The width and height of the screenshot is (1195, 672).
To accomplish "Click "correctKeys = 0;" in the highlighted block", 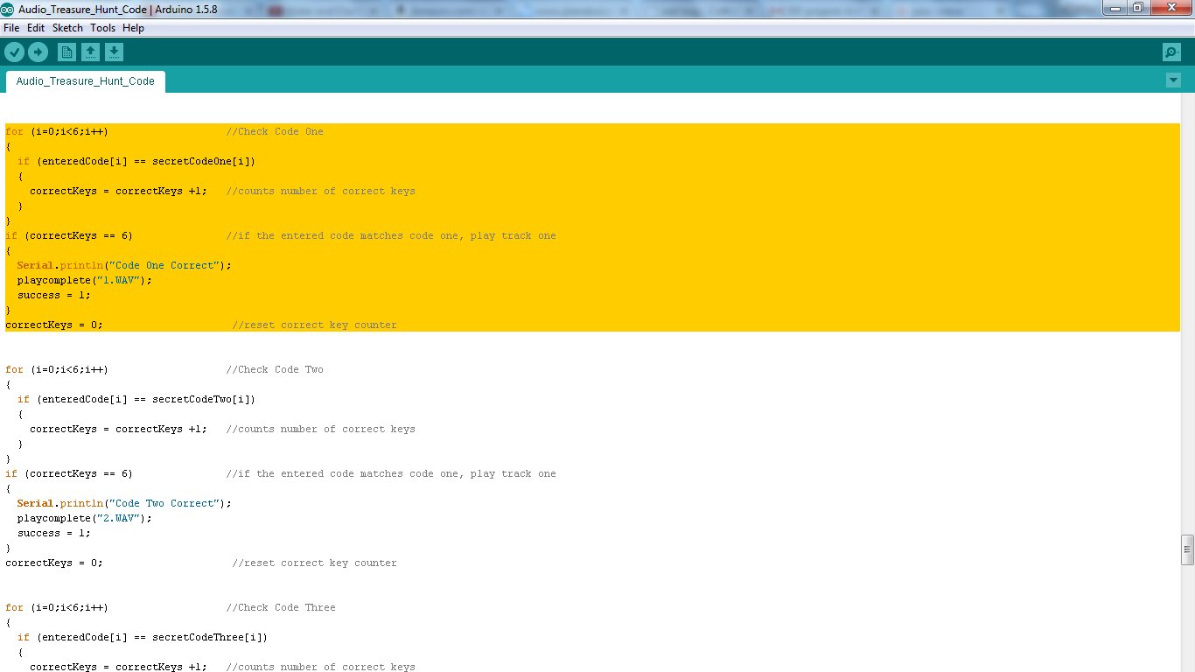I will click(x=54, y=325).
